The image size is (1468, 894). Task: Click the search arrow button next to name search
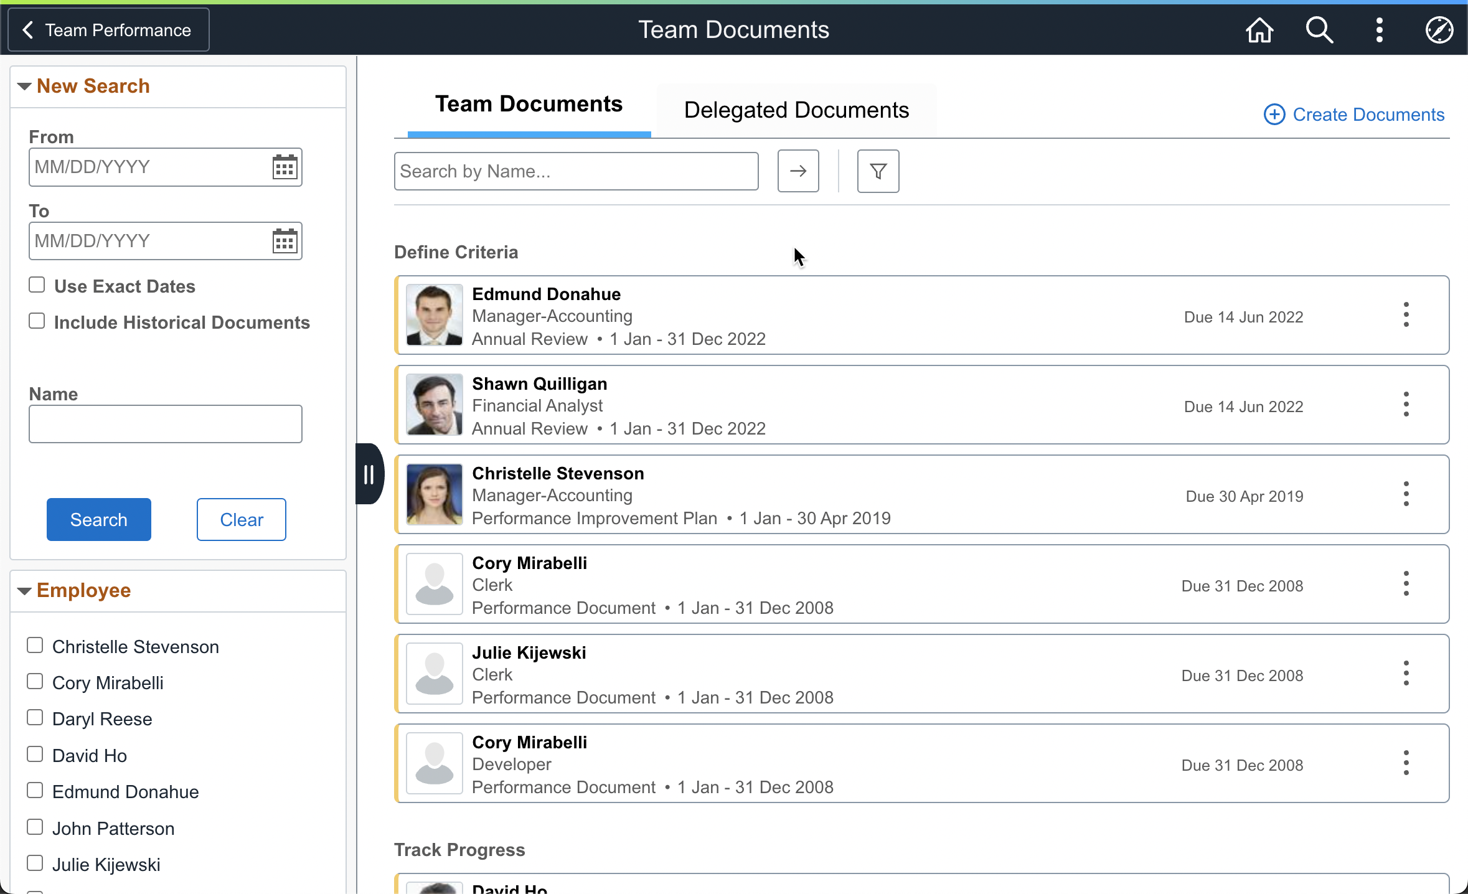798,171
